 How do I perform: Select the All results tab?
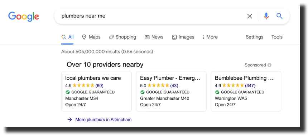[x=67, y=37]
